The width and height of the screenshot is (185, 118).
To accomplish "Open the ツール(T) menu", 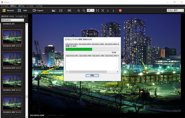I will tap(30, 5).
